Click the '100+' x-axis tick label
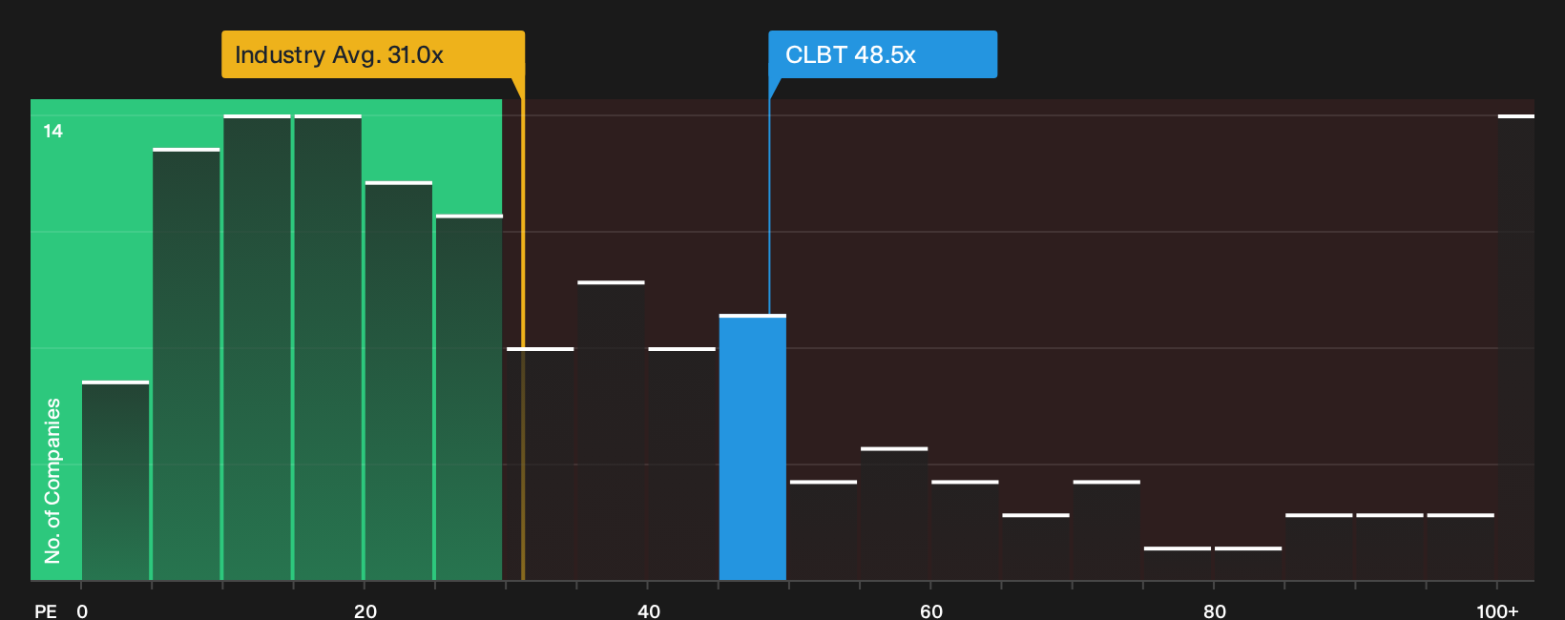The height and width of the screenshot is (620, 1565). (x=1497, y=611)
